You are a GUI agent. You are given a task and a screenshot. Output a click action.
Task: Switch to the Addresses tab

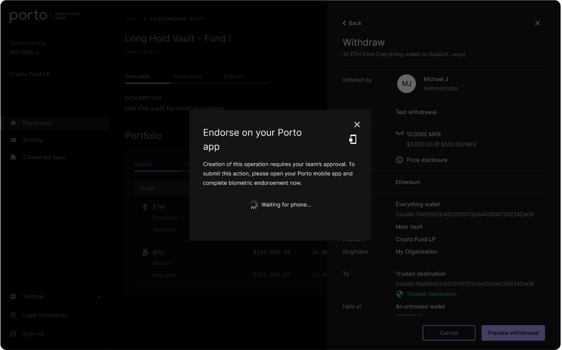point(188,76)
